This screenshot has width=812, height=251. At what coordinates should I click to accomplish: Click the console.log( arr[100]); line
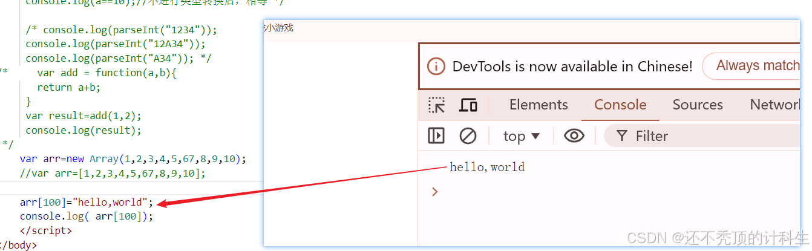point(87,217)
